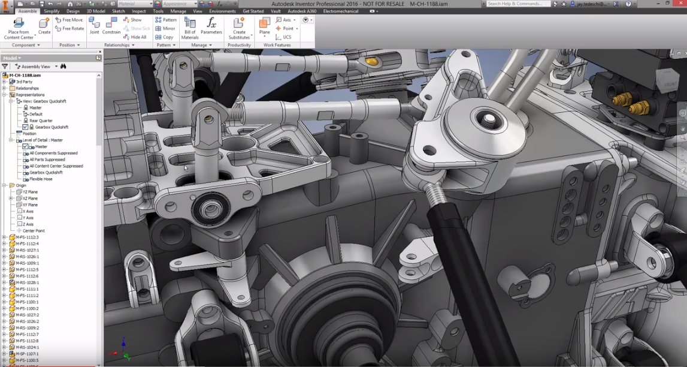This screenshot has width=687, height=367.
Task: Toggle the Gearbox Quickshift view checkbox
Action: coord(25,127)
